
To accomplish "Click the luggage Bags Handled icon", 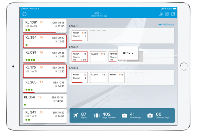I will [x=97, y=115].
